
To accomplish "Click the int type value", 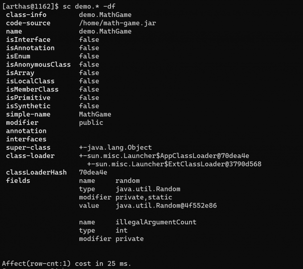I will click(x=122, y=231).
